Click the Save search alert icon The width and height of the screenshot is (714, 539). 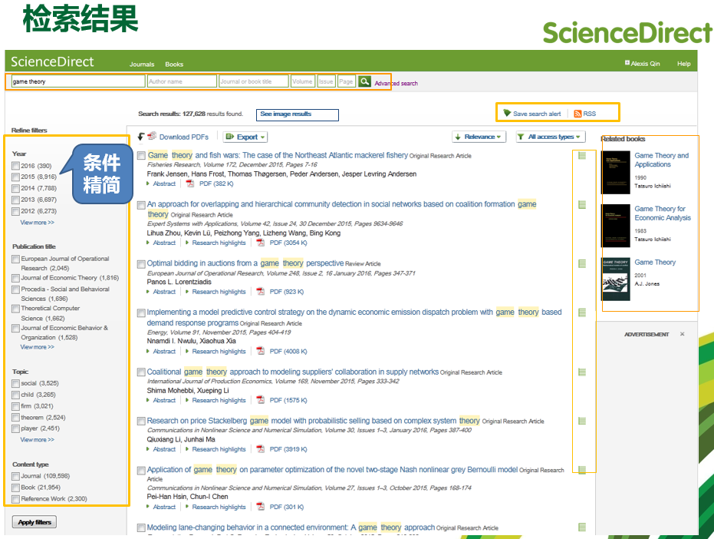coord(507,113)
